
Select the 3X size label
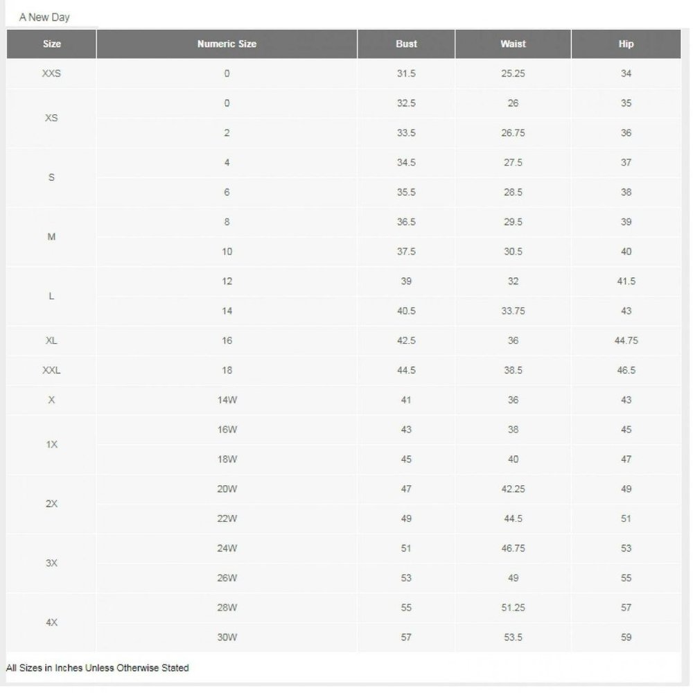coord(51,563)
